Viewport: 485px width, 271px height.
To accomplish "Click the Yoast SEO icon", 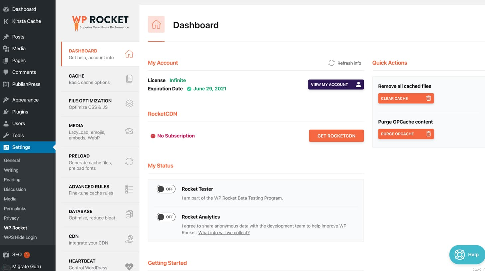I will [x=6, y=255].
